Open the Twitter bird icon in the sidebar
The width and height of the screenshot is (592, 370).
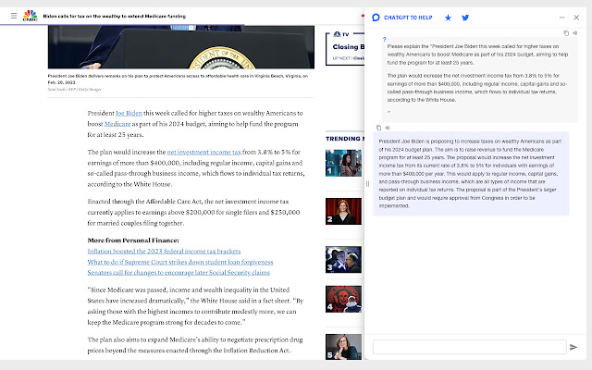pyautogui.click(x=465, y=18)
